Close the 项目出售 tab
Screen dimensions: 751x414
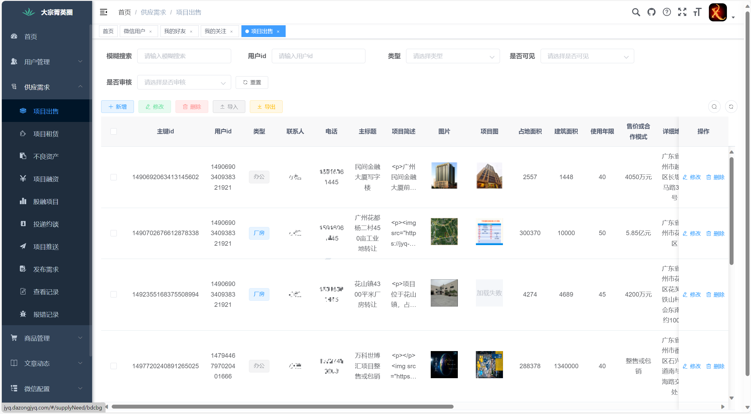coord(278,32)
